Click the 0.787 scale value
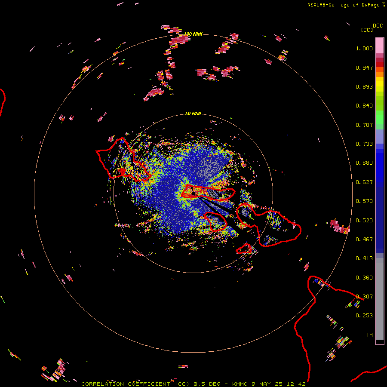 [x=364, y=125]
